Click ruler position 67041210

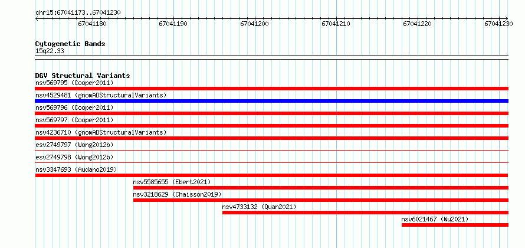point(336,24)
